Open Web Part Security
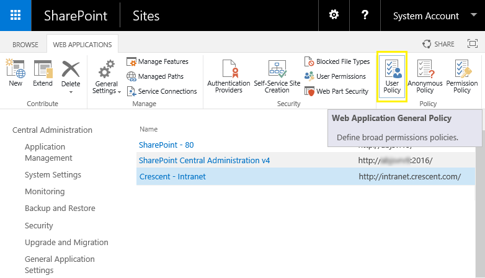The image size is (485, 278). coord(337,91)
